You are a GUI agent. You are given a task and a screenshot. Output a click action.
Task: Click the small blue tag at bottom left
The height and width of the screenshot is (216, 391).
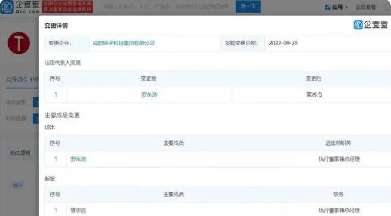[x=18, y=186]
